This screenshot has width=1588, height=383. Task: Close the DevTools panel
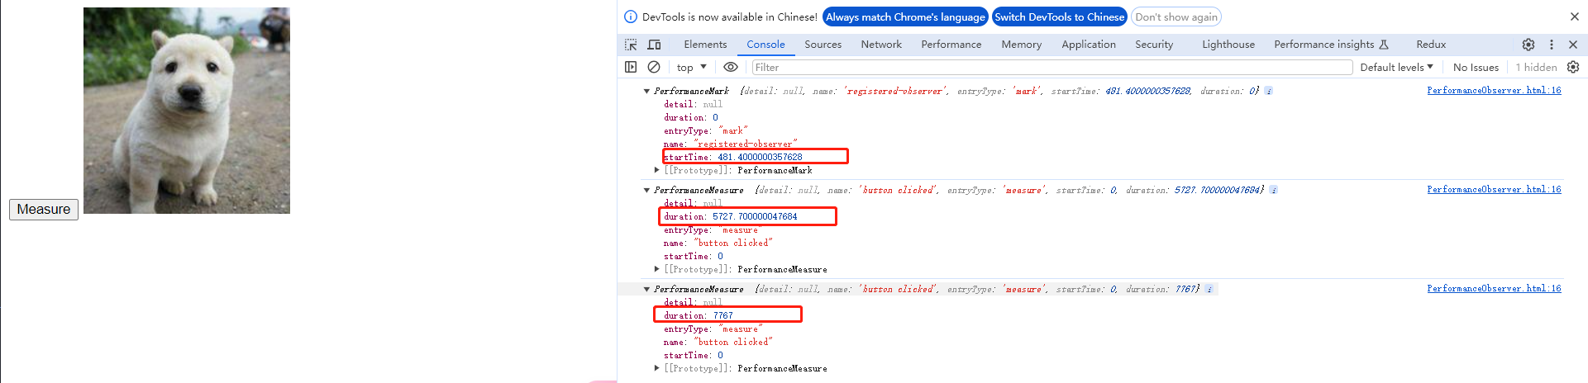tap(1573, 45)
